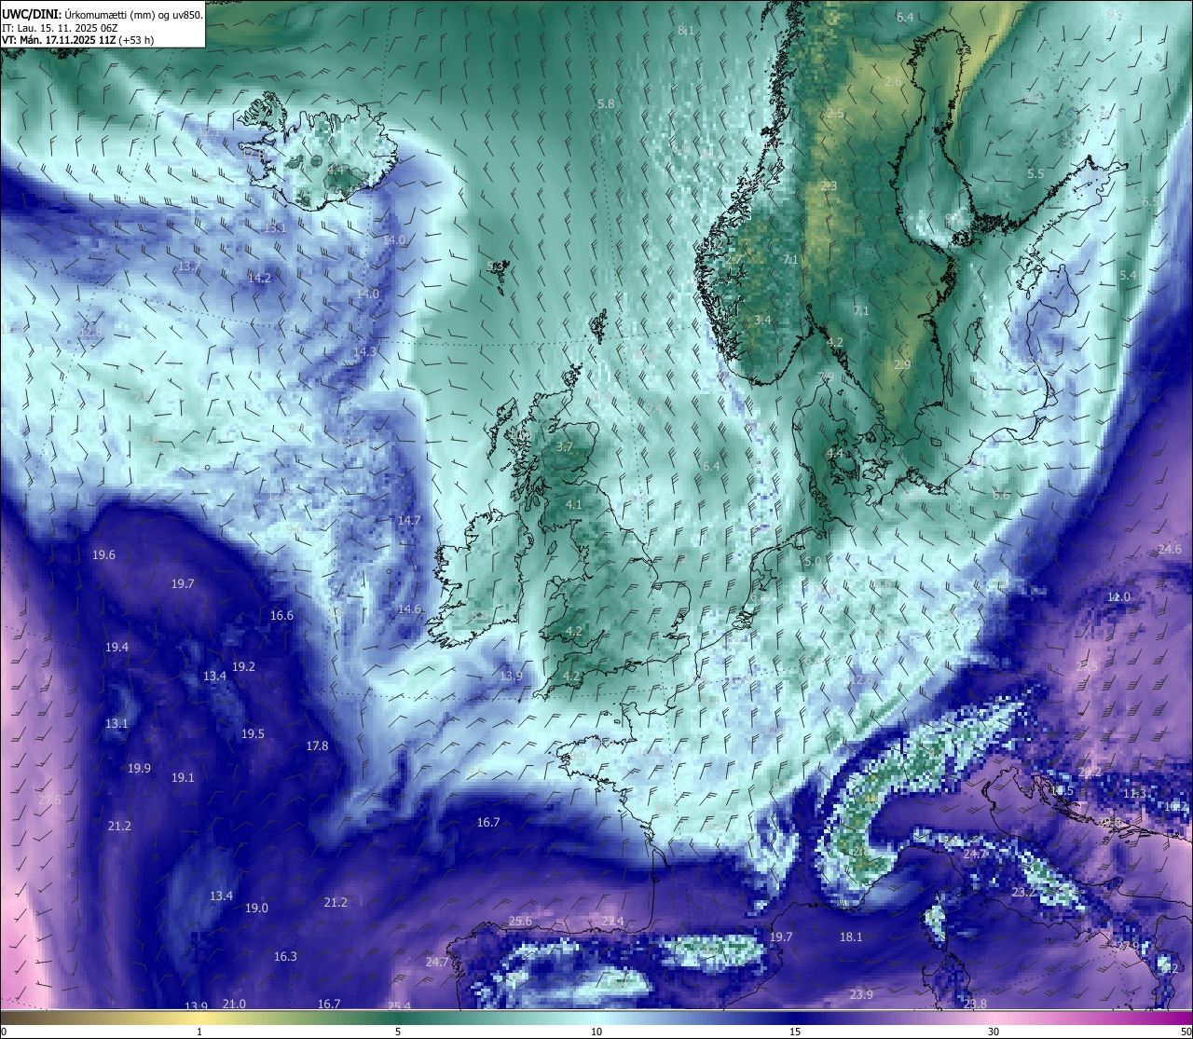Click the map value '2.5'
Screen dimensions: 1193x1039
click(835, 114)
